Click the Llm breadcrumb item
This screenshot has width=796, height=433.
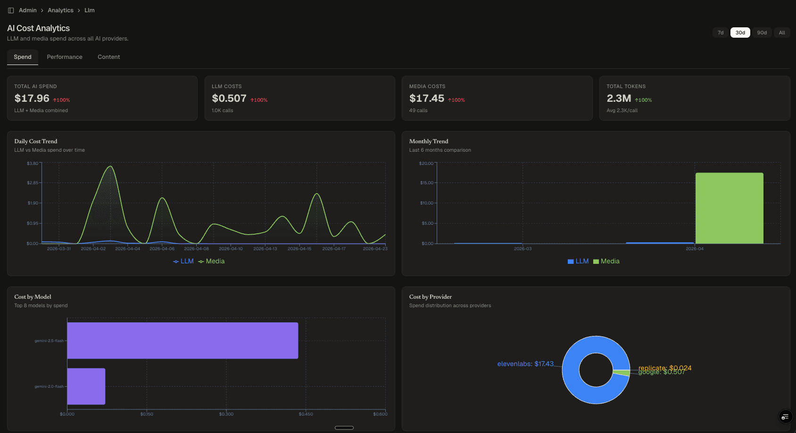click(89, 10)
